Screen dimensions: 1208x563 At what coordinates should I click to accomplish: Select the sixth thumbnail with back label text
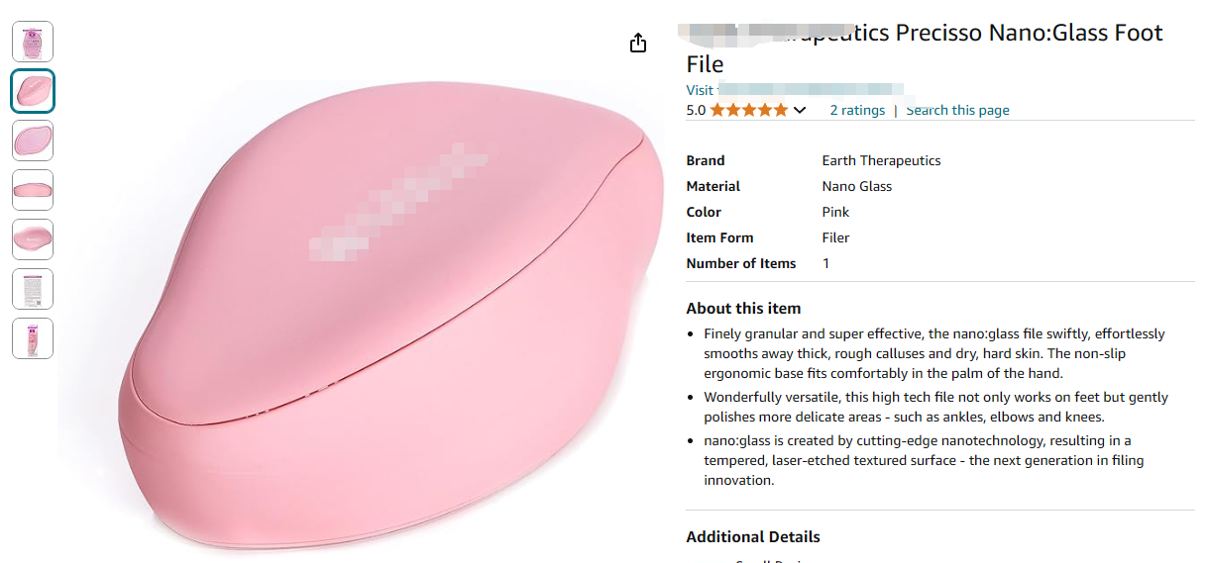(x=33, y=289)
